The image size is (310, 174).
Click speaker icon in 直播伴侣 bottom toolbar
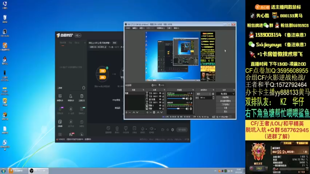(152, 129)
